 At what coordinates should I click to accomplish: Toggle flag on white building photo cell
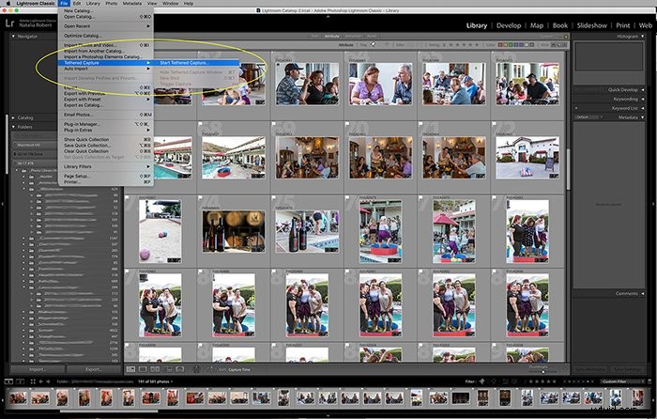pyautogui.click(x=496, y=124)
